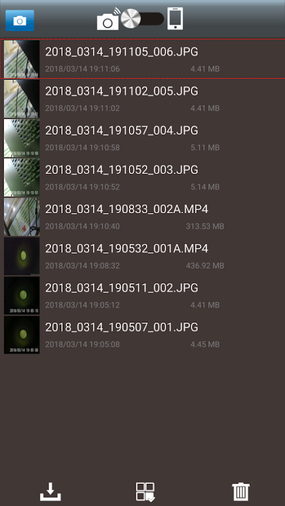Tap the blue camera view button
The height and width of the screenshot is (506, 285).
click(x=20, y=20)
